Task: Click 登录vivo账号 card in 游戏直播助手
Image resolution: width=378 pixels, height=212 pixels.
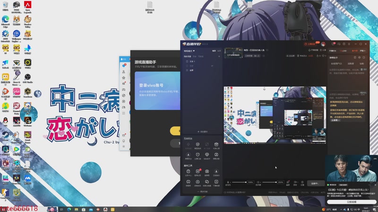Action: coord(157,90)
